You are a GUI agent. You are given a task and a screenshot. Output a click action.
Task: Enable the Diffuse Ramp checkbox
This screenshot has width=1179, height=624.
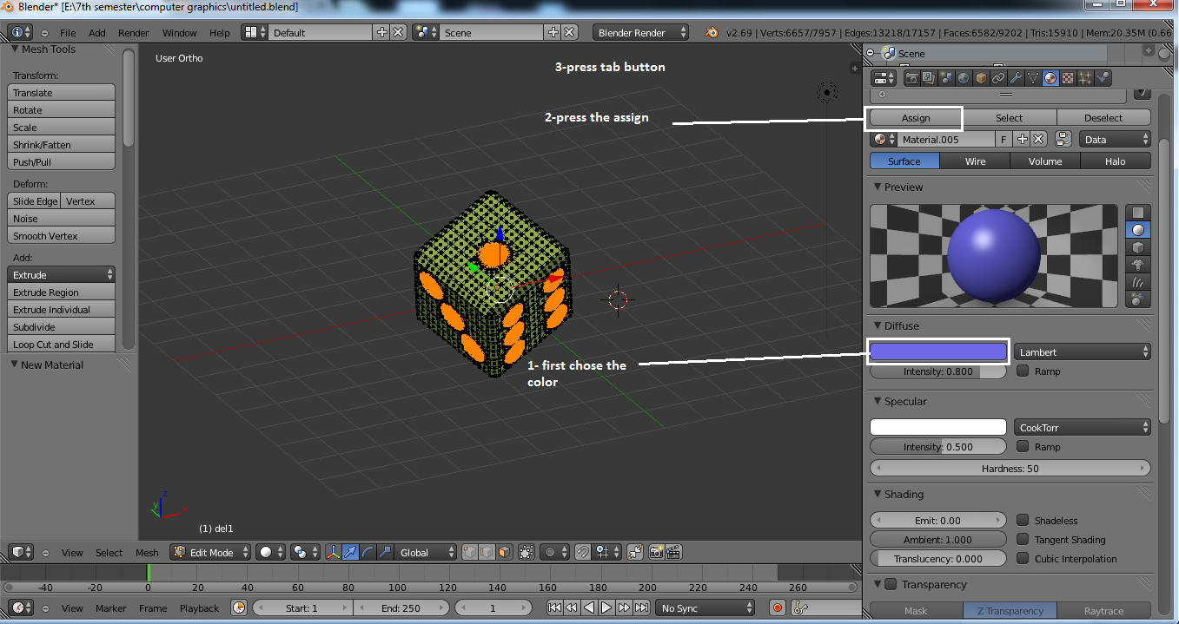click(x=1023, y=371)
